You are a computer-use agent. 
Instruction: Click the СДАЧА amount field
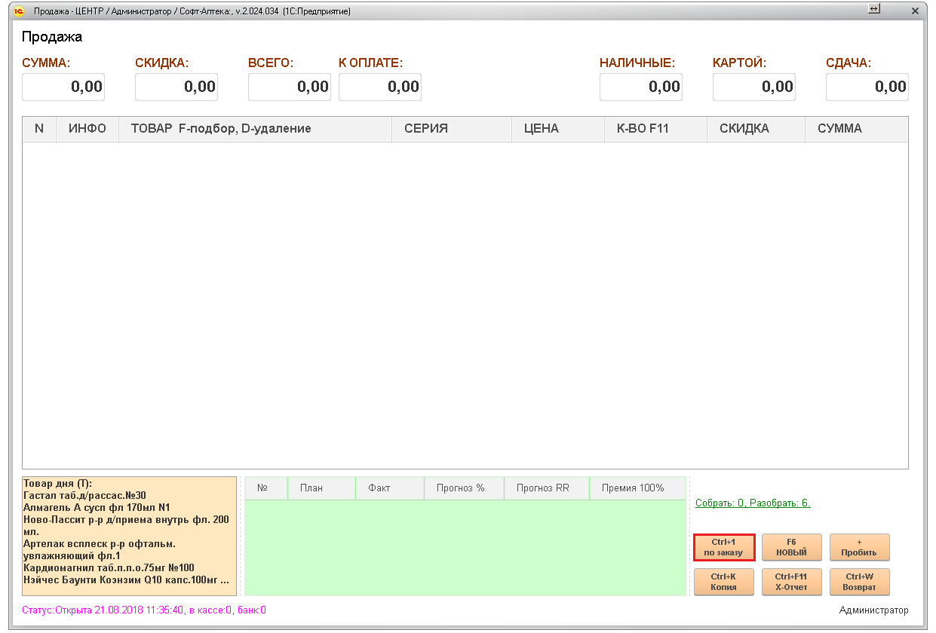[867, 87]
